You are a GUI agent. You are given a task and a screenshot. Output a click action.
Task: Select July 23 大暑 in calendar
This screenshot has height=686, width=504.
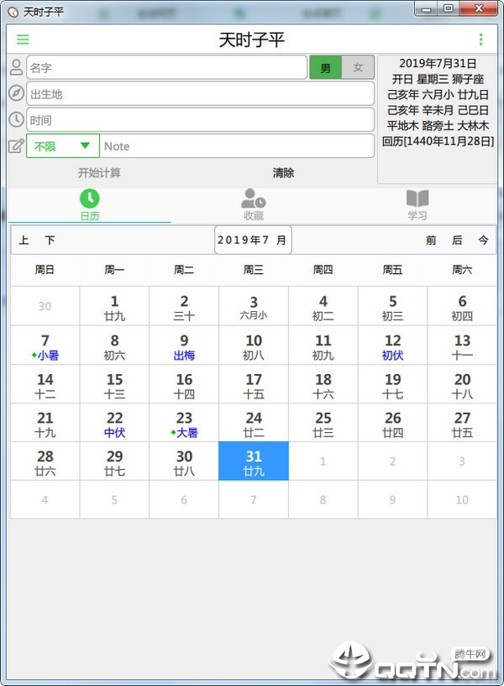point(184,423)
